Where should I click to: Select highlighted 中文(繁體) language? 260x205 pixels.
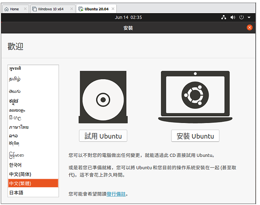[x=33, y=184]
